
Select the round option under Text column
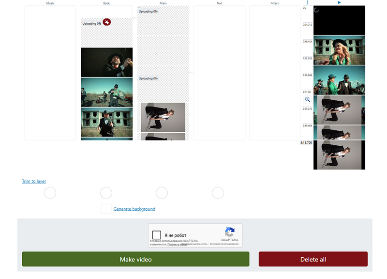[218, 193]
